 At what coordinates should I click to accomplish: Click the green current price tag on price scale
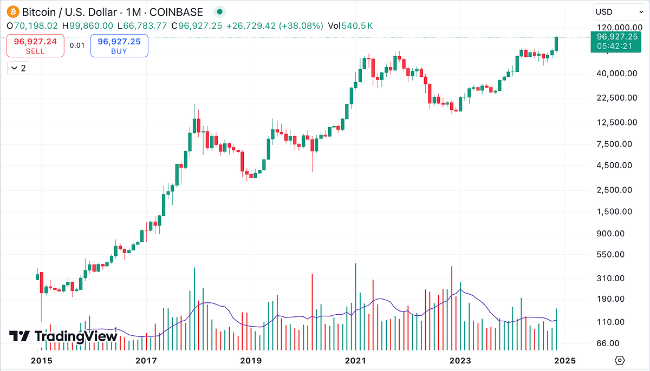click(616, 41)
